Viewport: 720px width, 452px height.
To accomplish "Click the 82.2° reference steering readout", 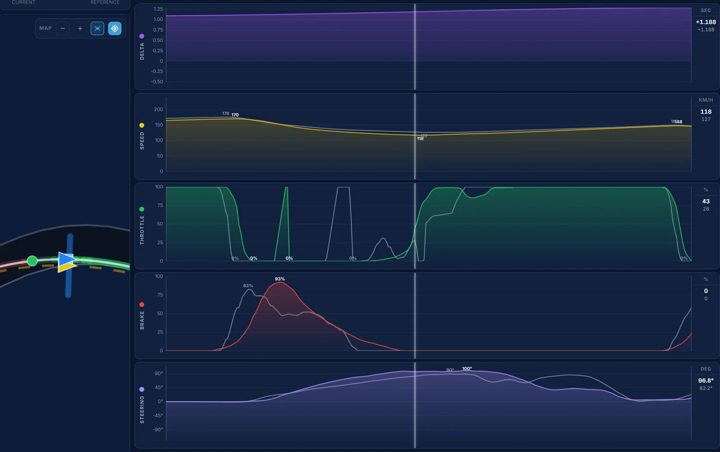I will point(706,388).
